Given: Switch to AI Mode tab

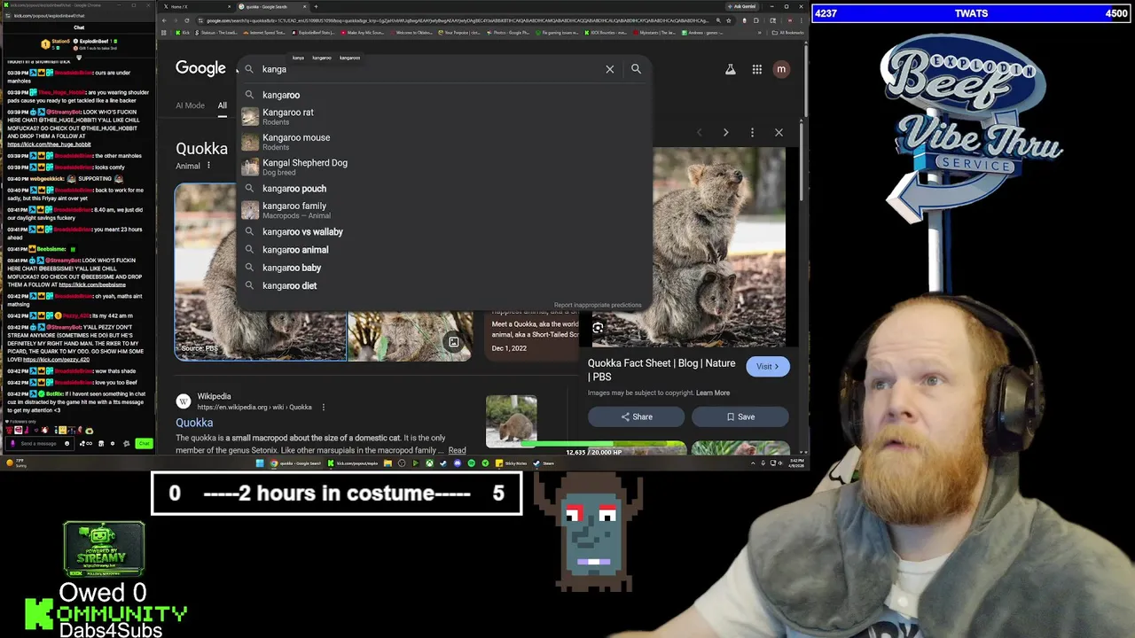Looking at the screenshot, I should (190, 105).
